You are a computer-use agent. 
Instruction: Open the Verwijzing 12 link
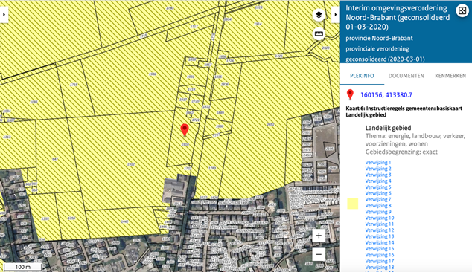[x=380, y=230]
